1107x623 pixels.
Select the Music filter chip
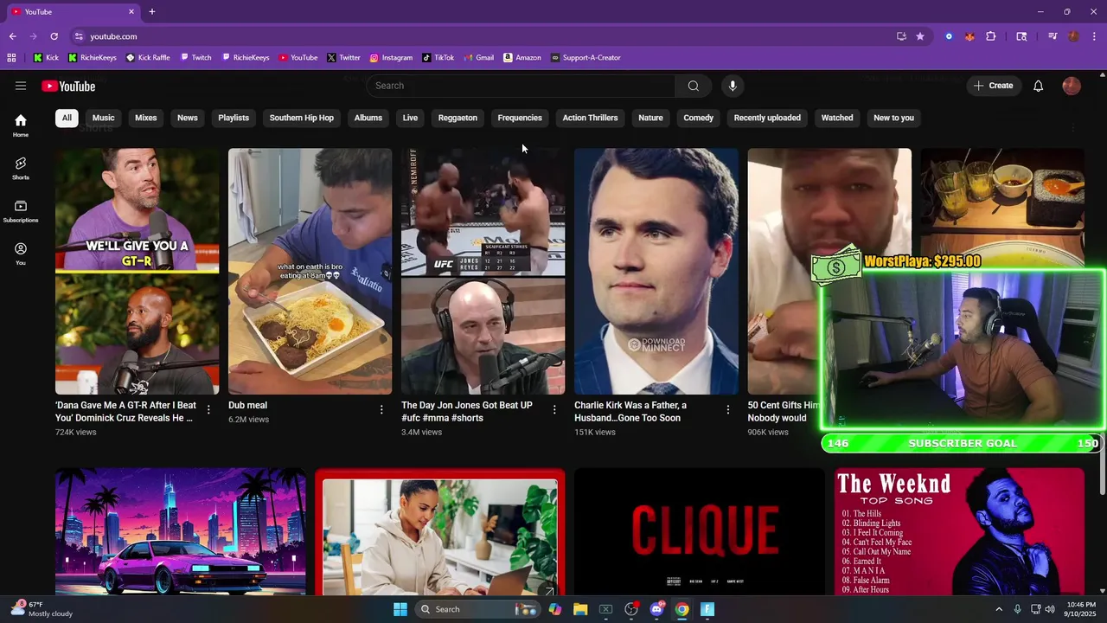[103, 118]
